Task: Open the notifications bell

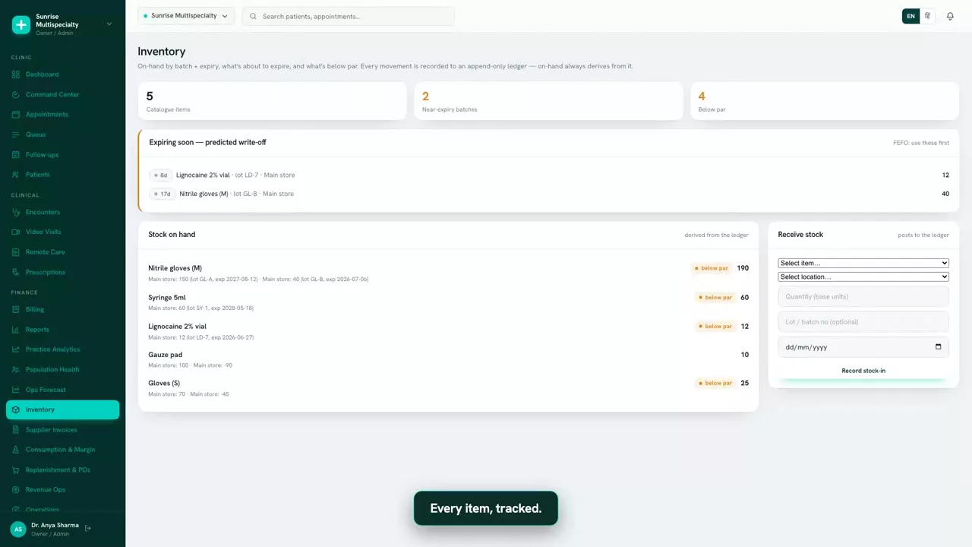Action: [950, 16]
